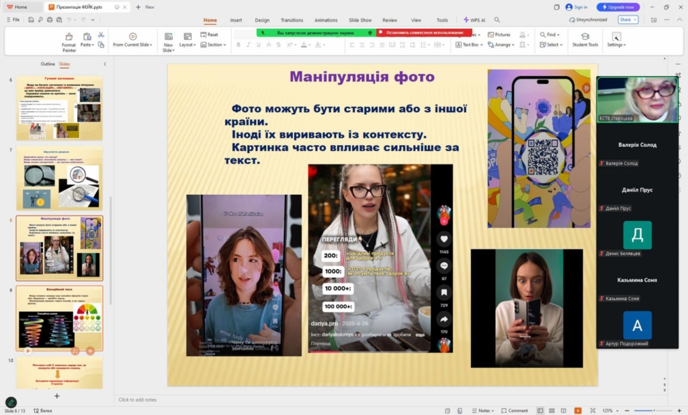Expand the Find dropdown
Image resolution: width=688 pixels, height=415 pixels.
point(550,34)
